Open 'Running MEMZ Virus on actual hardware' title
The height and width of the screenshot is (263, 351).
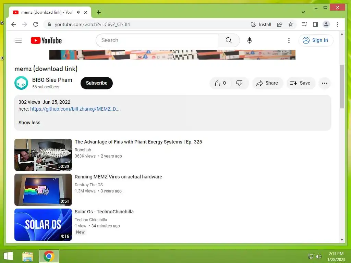click(118, 177)
